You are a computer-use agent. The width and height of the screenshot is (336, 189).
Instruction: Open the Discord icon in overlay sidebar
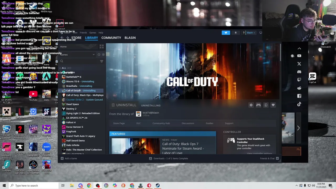click(299, 72)
